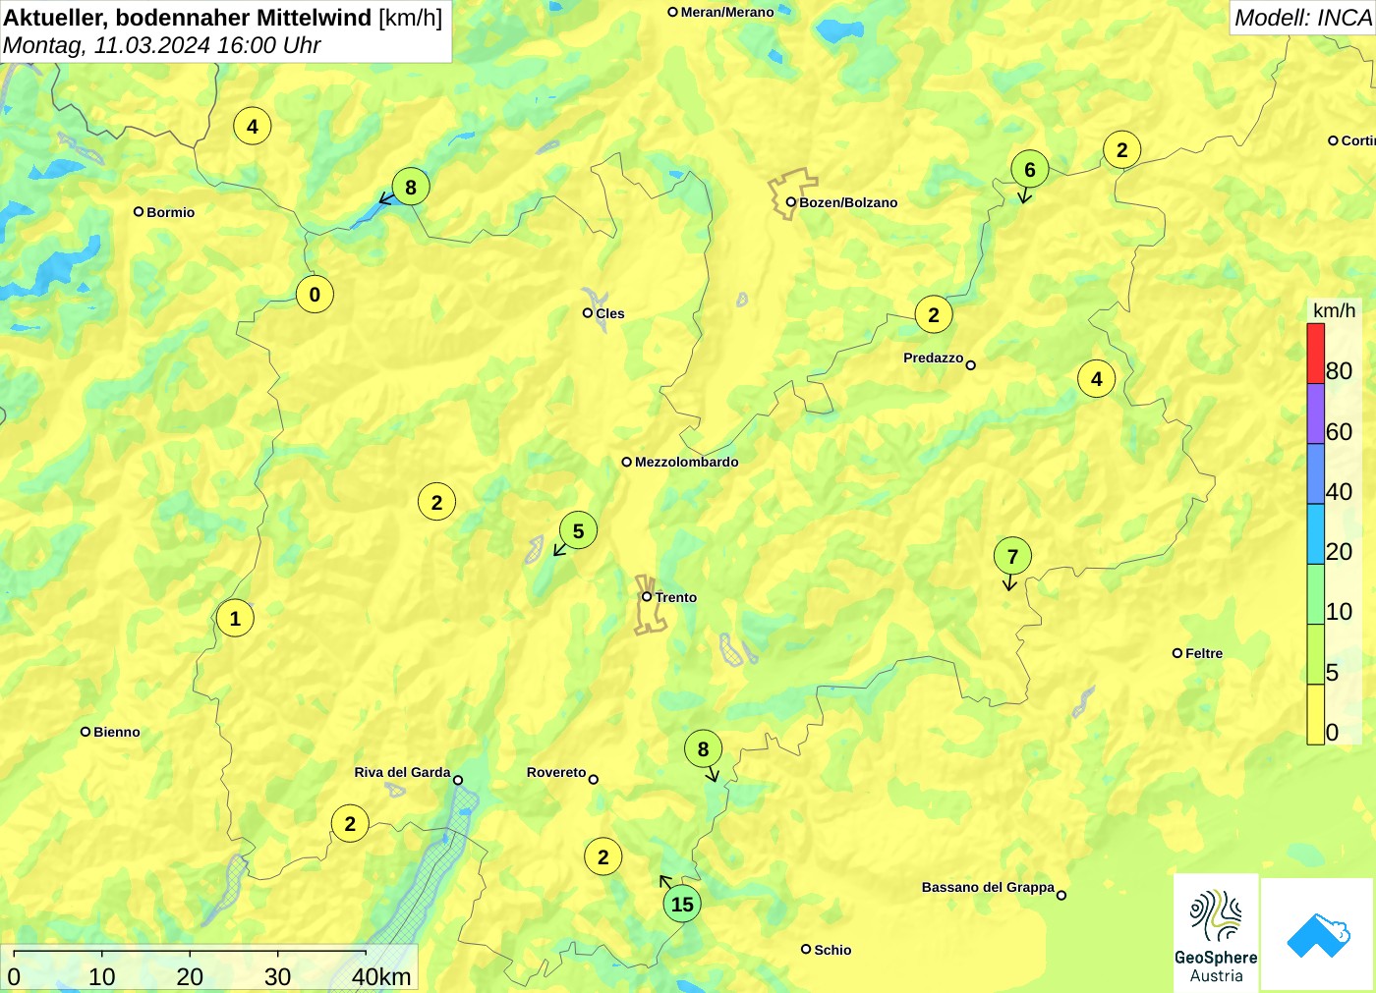Click the Bormio city dot

[139, 211]
